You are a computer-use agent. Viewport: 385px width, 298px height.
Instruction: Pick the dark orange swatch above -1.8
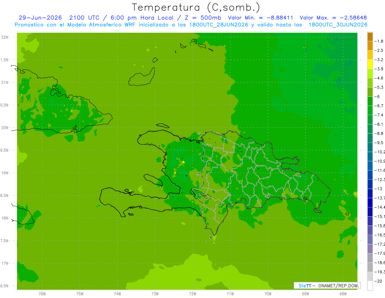tap(370, 37)
